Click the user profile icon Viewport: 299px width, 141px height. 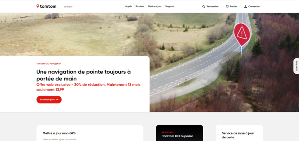click(x=245, y=7)
